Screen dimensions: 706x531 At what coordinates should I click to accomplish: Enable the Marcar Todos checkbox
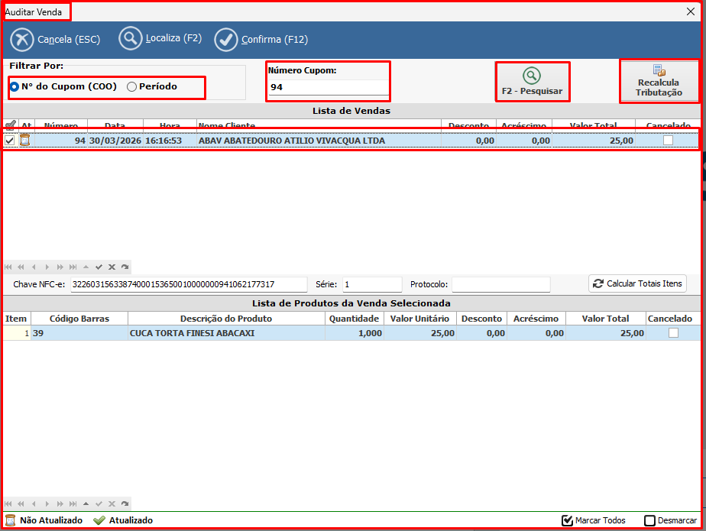pos(567,520)
